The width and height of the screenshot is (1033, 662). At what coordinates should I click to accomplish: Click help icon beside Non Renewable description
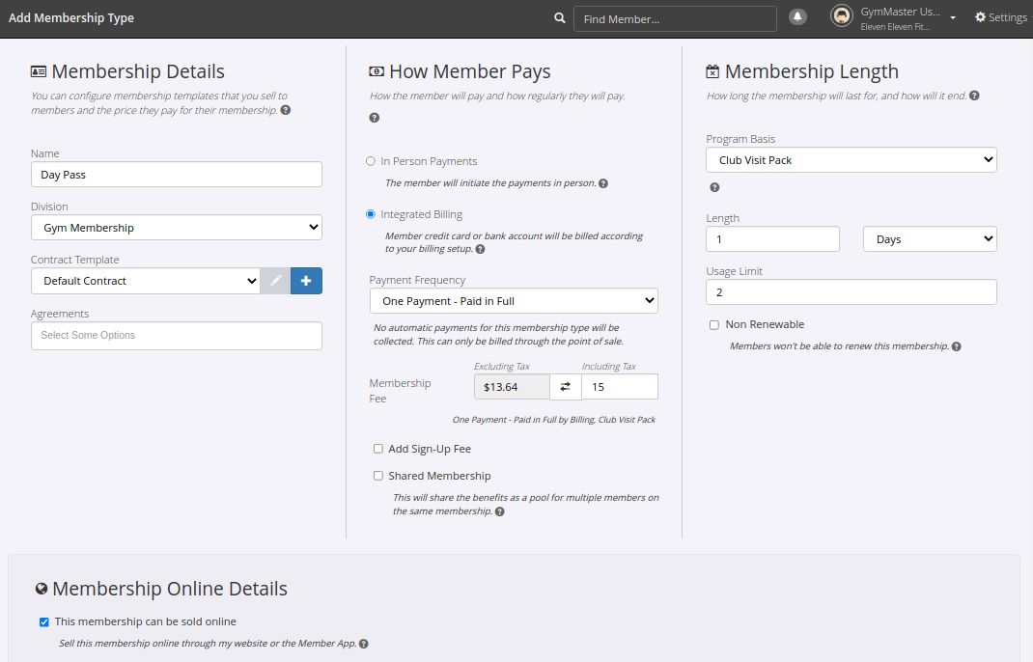pyautogui.click(x=957, y=346)
